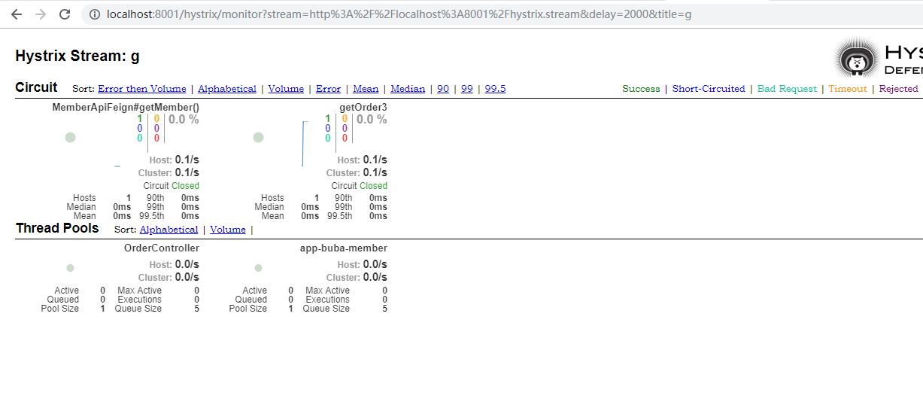Sort circuits by 99 percentile
The height and width of the screenshot is (408, 923).
point(467,89)
